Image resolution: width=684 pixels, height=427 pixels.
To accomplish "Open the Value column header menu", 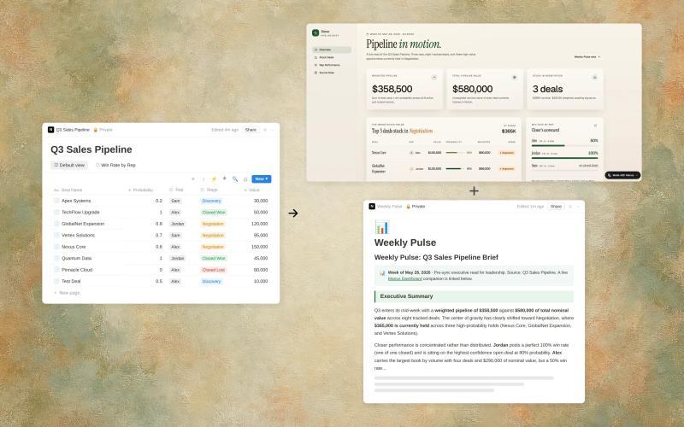I will click(251, 190).
